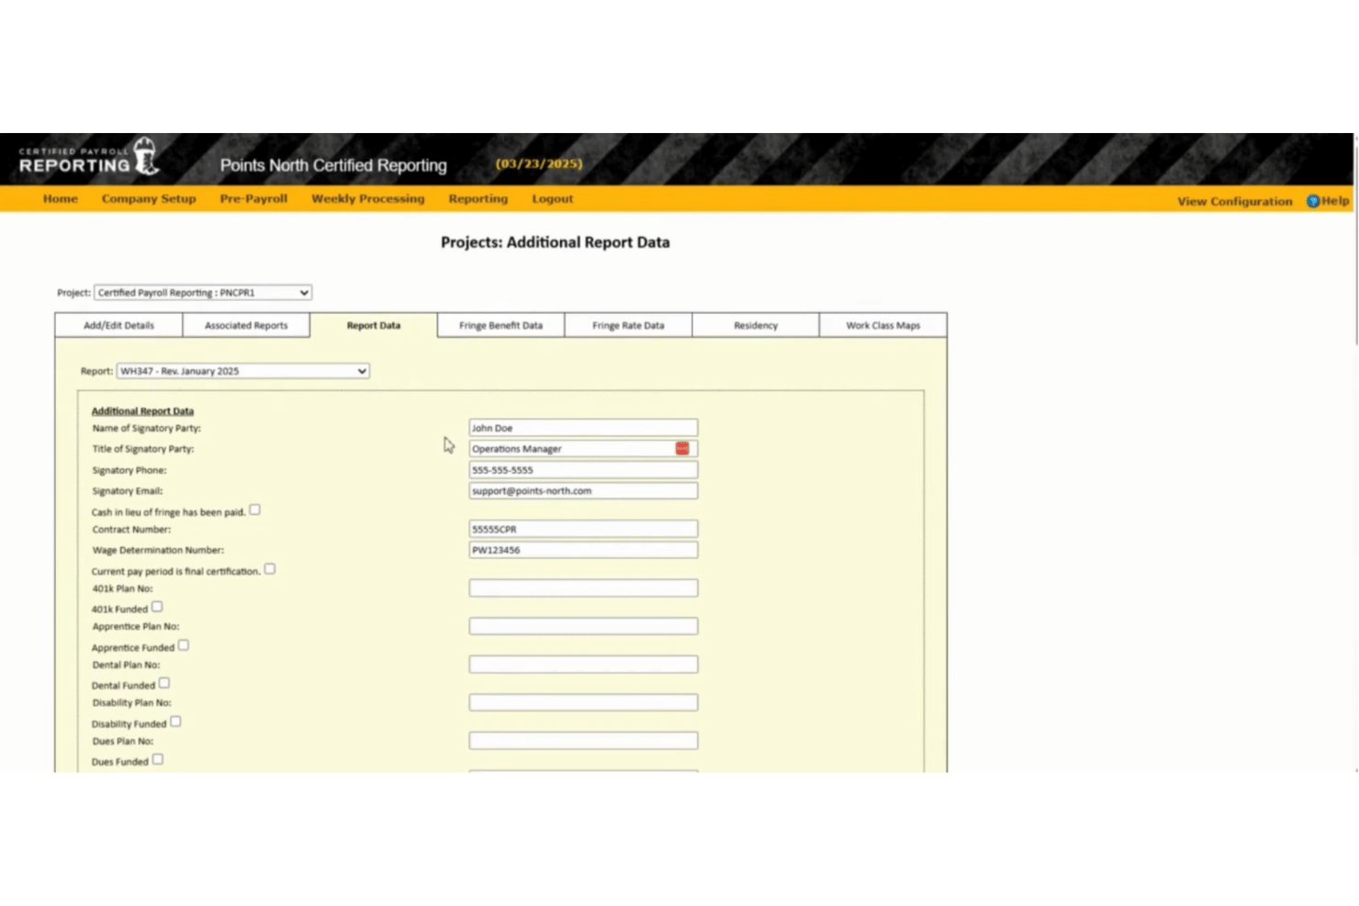Screen dimensions: 1359x906
Task: Click the Signatory Phone field
Action: pyautogui.click(x=583, y=470)
